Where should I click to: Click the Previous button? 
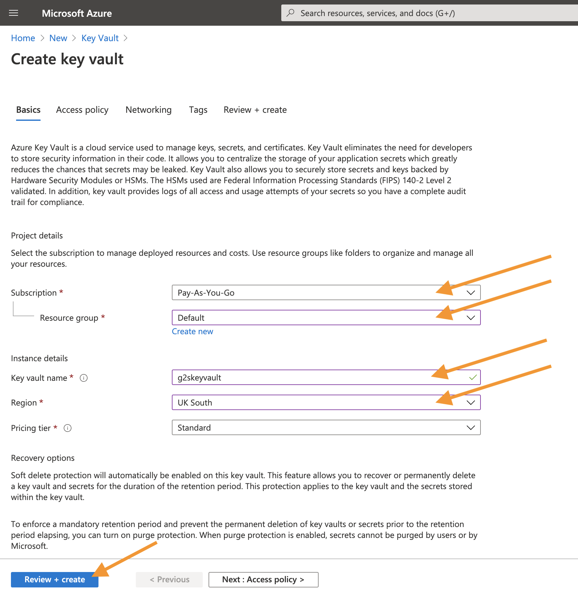169,579
